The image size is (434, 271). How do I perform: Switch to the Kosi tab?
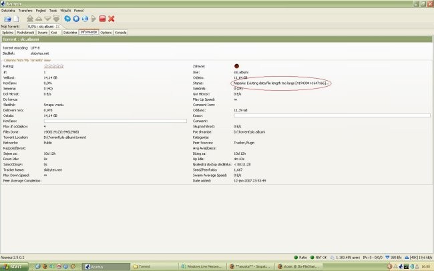[x=54, y=33]
